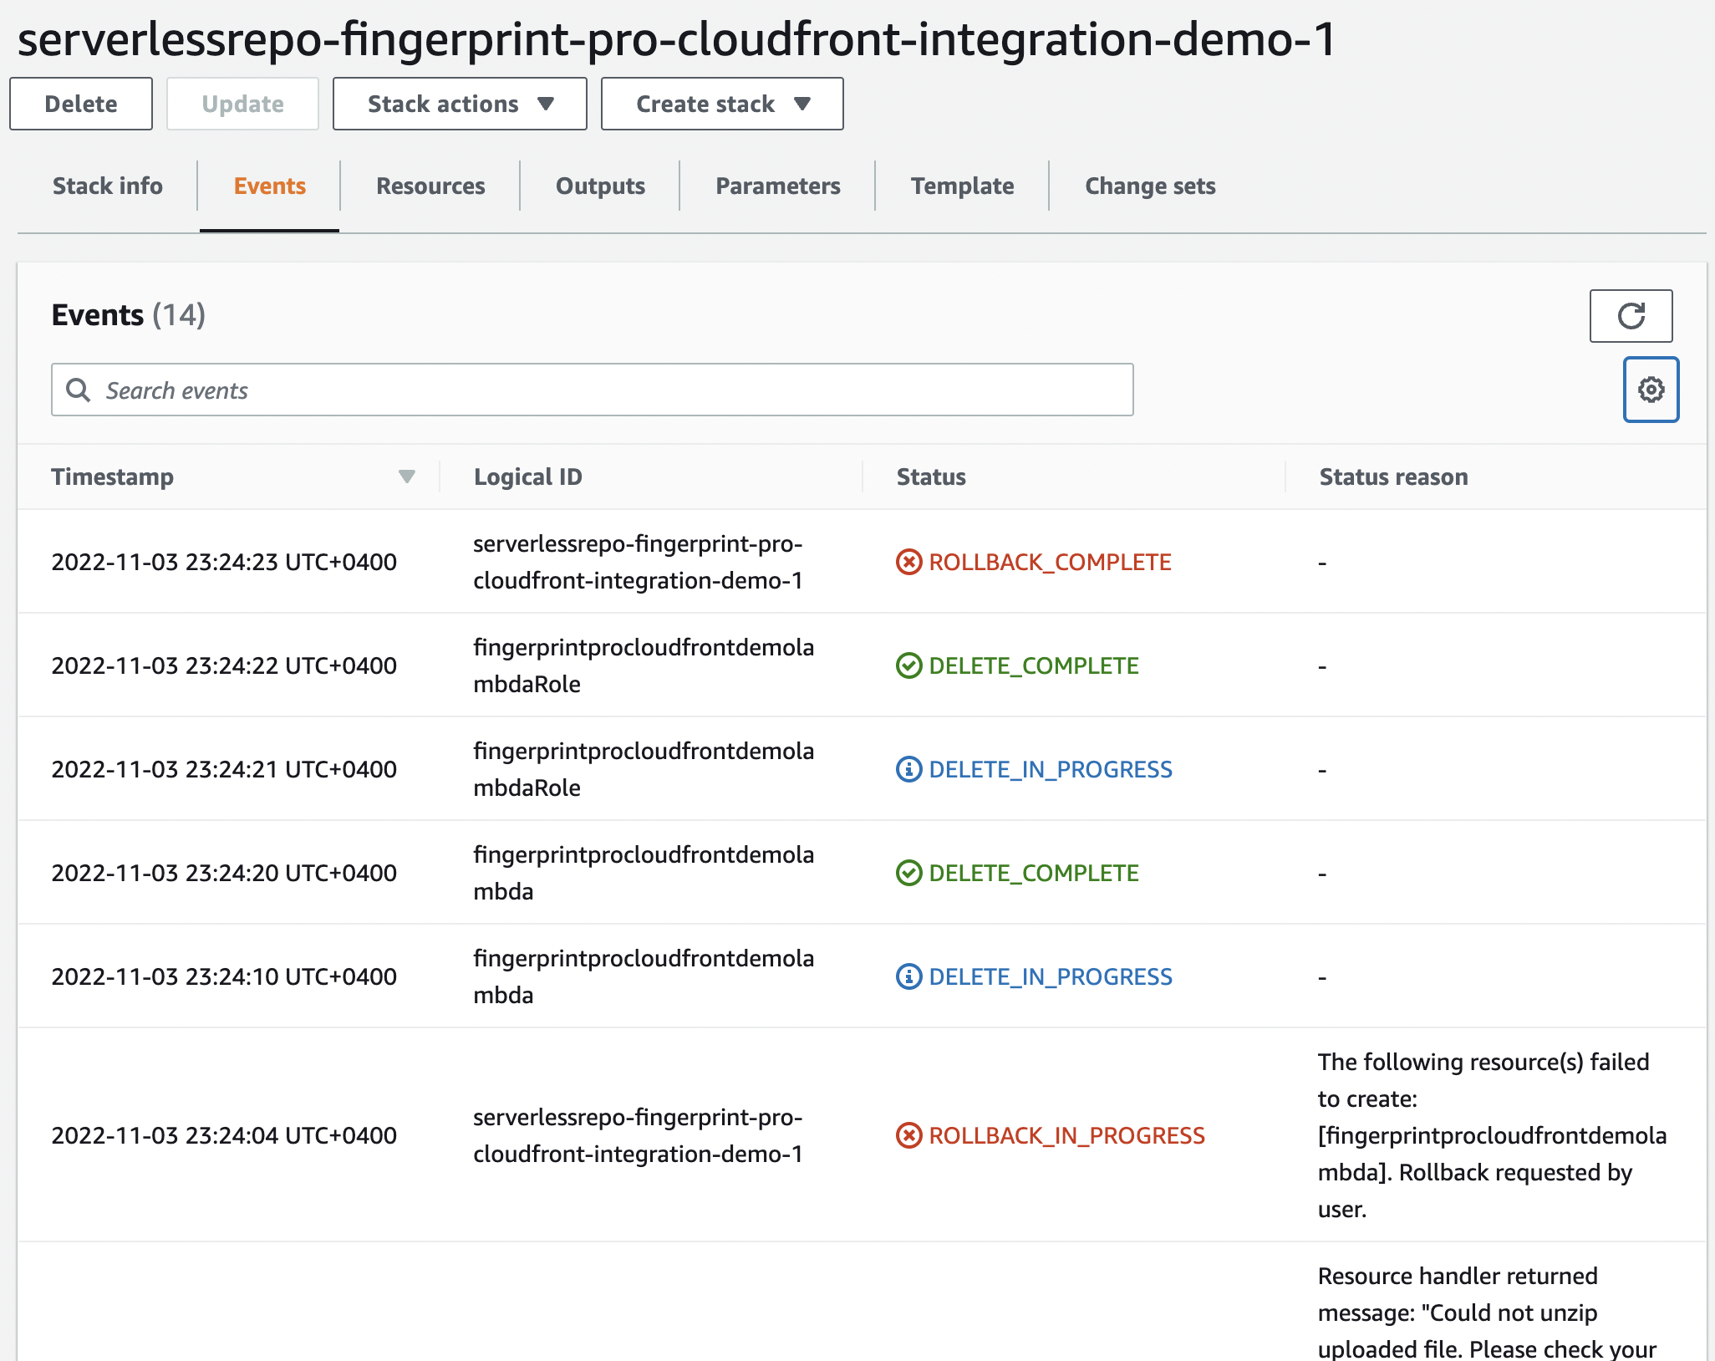
Task: View the Outputs tab
Action: (600, 186)
